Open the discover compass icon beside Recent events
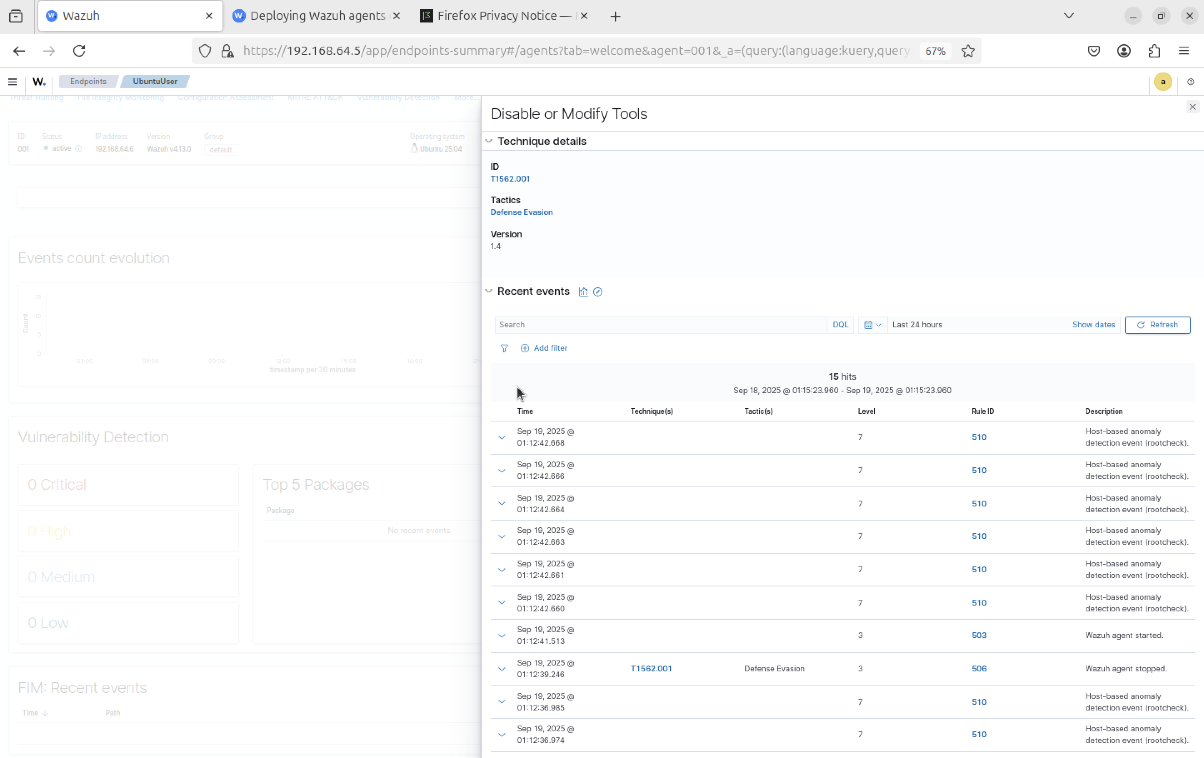Image resolution: width=1204 pixels, height=758 pixels. coord(597,292)
